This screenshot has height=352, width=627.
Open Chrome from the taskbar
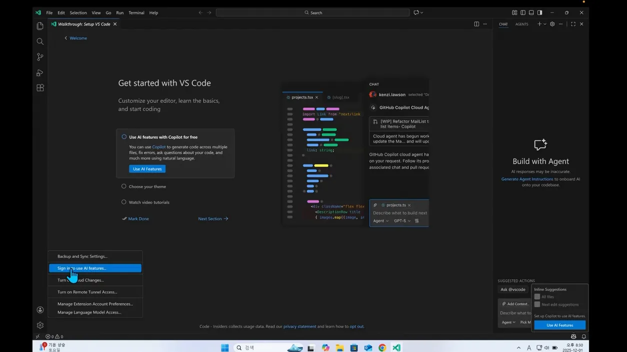[382, 348]
